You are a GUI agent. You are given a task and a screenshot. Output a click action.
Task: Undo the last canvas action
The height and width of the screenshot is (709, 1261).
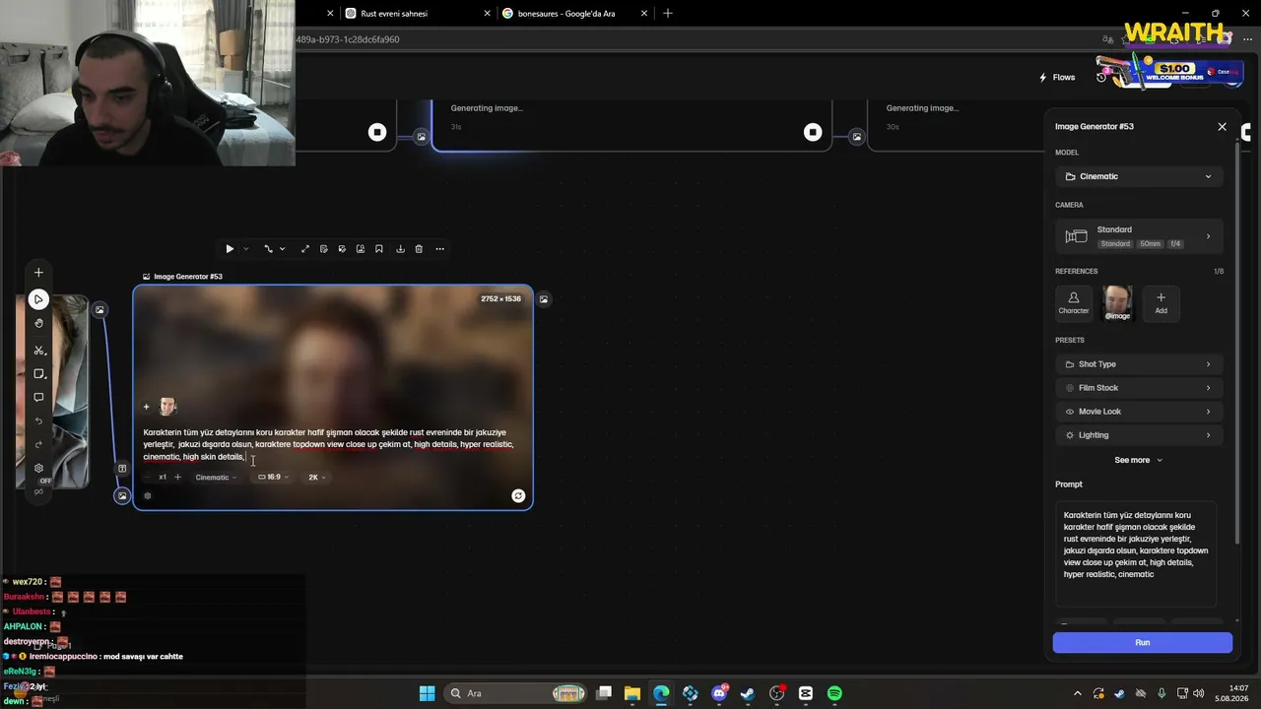pos(38,421)
